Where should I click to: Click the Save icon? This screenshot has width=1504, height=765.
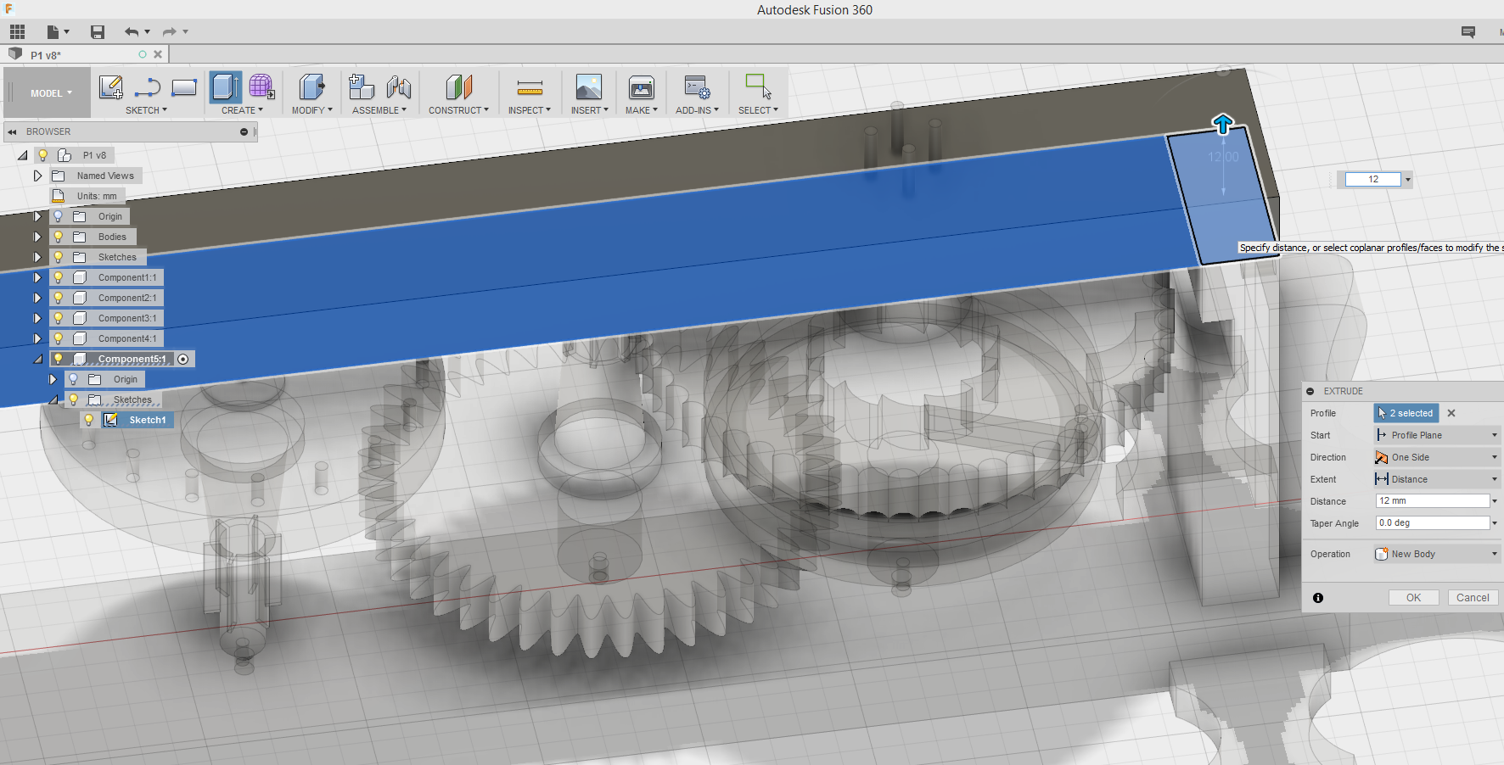[x=98, y=32]
